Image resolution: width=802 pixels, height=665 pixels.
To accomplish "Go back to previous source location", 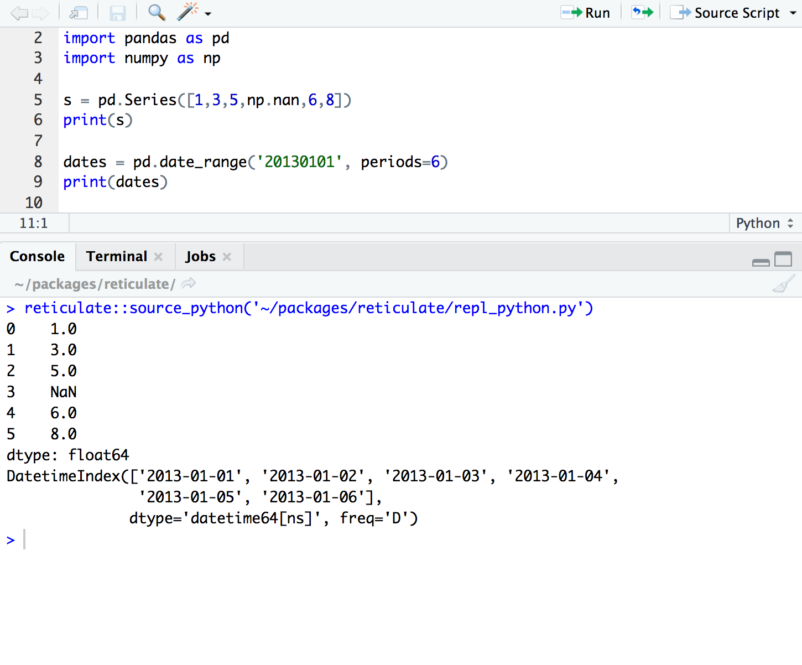I will (19, 13).
